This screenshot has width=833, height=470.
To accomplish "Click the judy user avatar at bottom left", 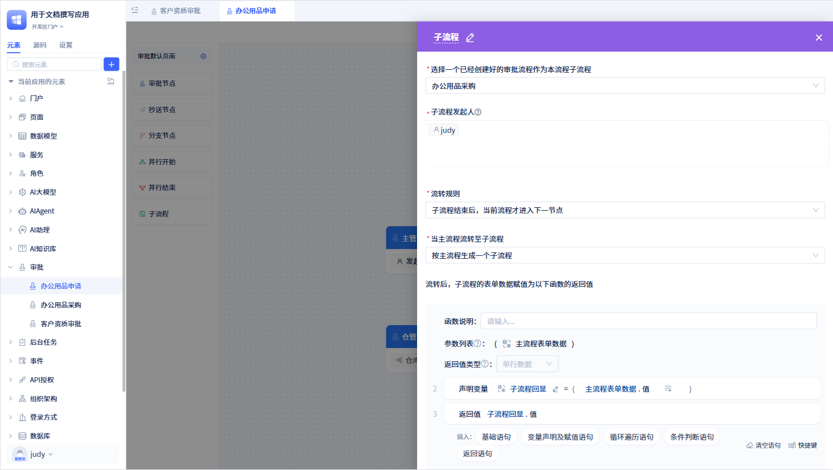I will pyautogui.click(x=20, y=455).
